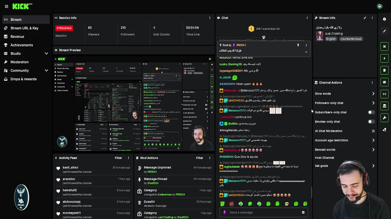Click the red emote in chat emote bar
Viewport: 391px width, 219px height.
click(232, 204)
